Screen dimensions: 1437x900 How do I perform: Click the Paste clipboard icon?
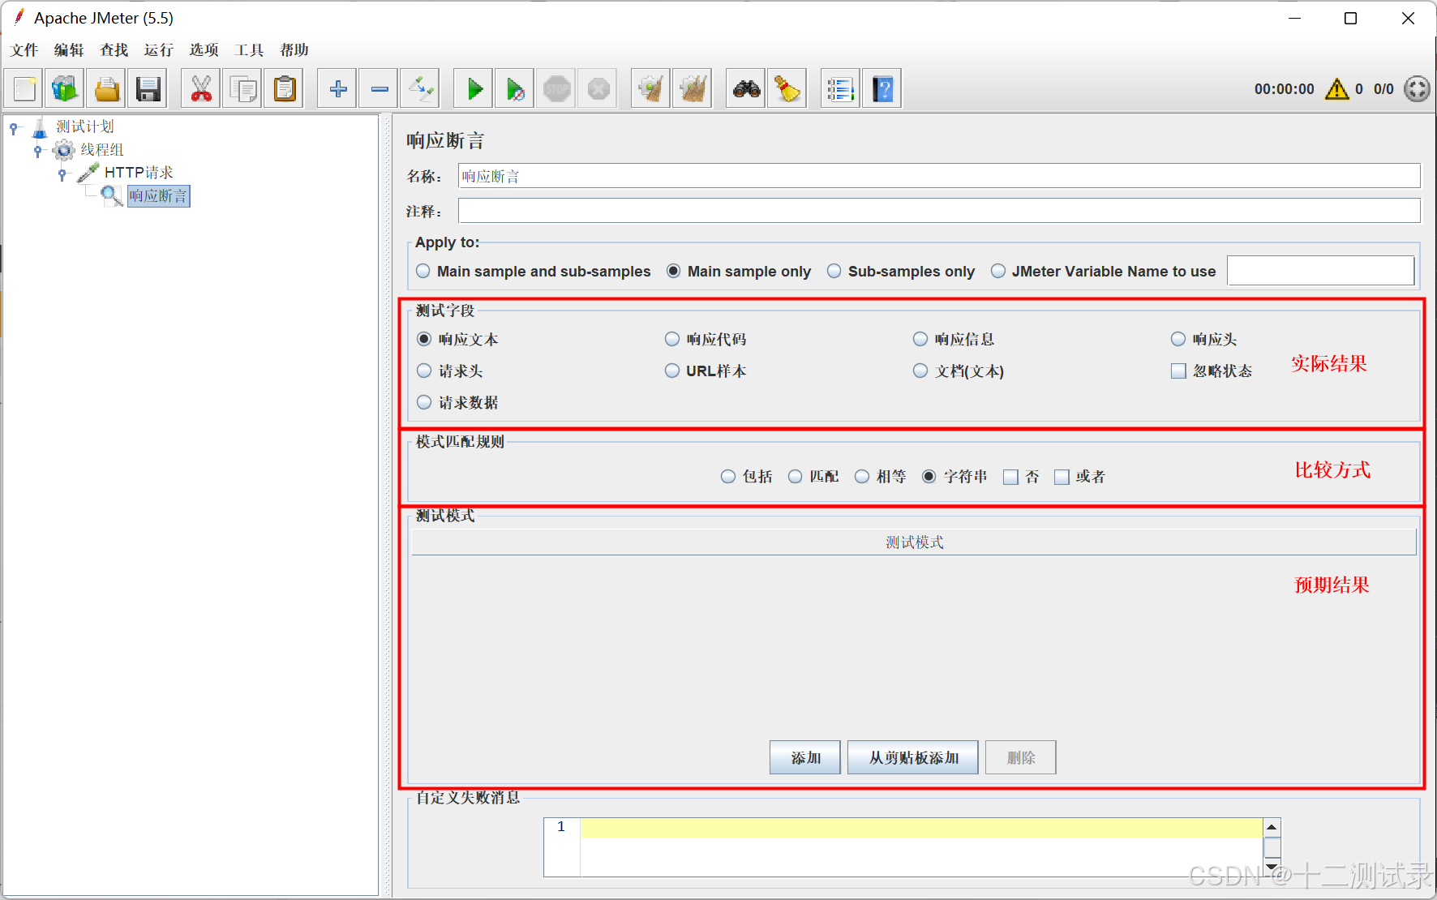click(285, 88)
